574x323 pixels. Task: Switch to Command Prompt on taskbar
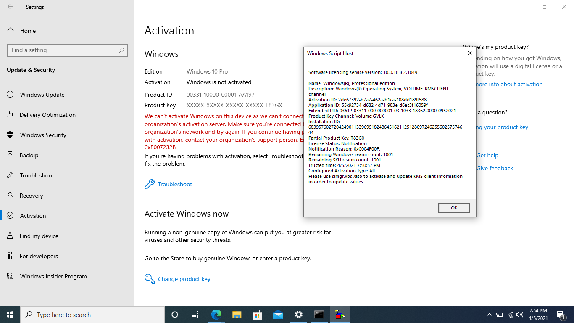point(319,315)
